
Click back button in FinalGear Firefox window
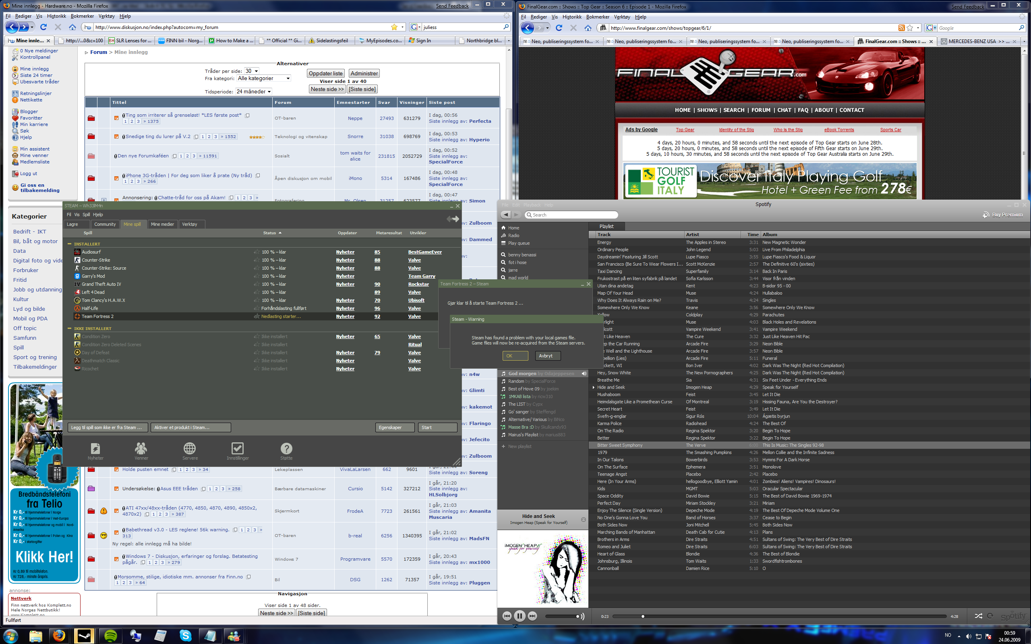528,28
